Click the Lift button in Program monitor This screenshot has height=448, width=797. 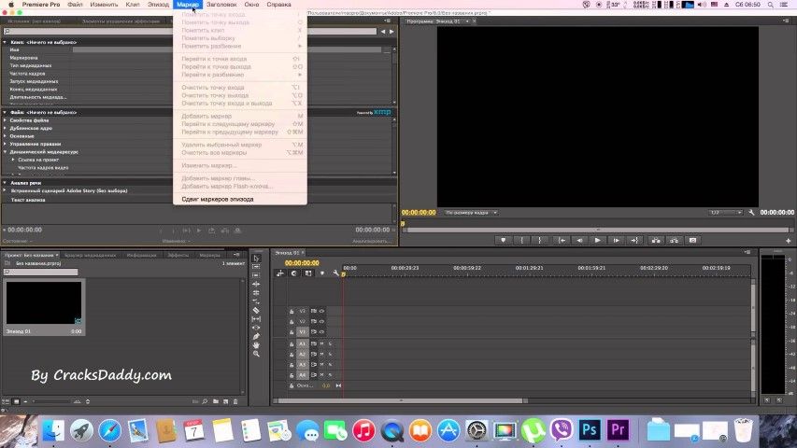[656, 240]
